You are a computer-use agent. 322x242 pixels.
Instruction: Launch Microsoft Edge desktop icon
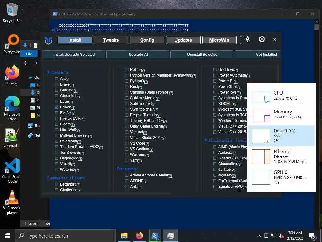(12, 109)
